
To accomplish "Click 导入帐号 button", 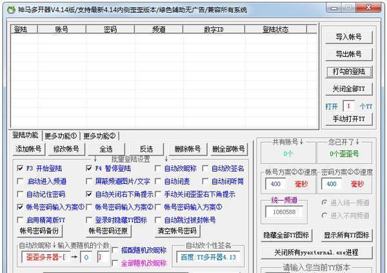I will (x=348, y=37).
